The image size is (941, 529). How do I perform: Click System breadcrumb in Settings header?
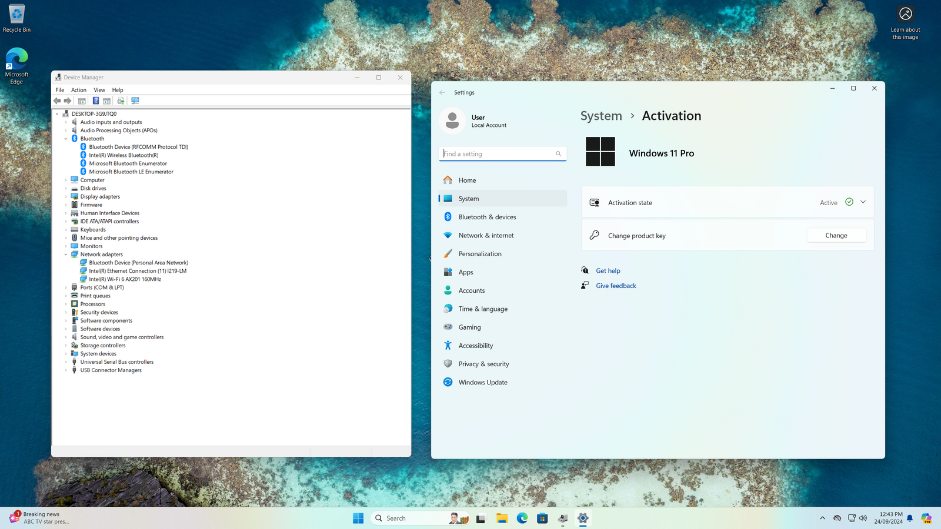601,116
